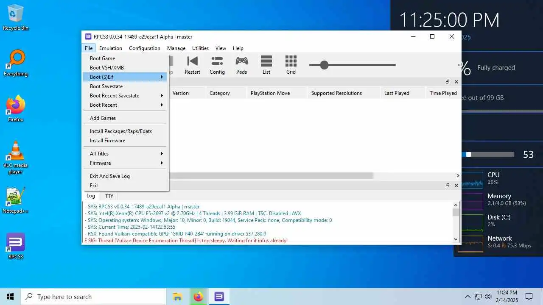Open File Explorer in taskbar
The image size is (543, 305).
tap(177, 297)
